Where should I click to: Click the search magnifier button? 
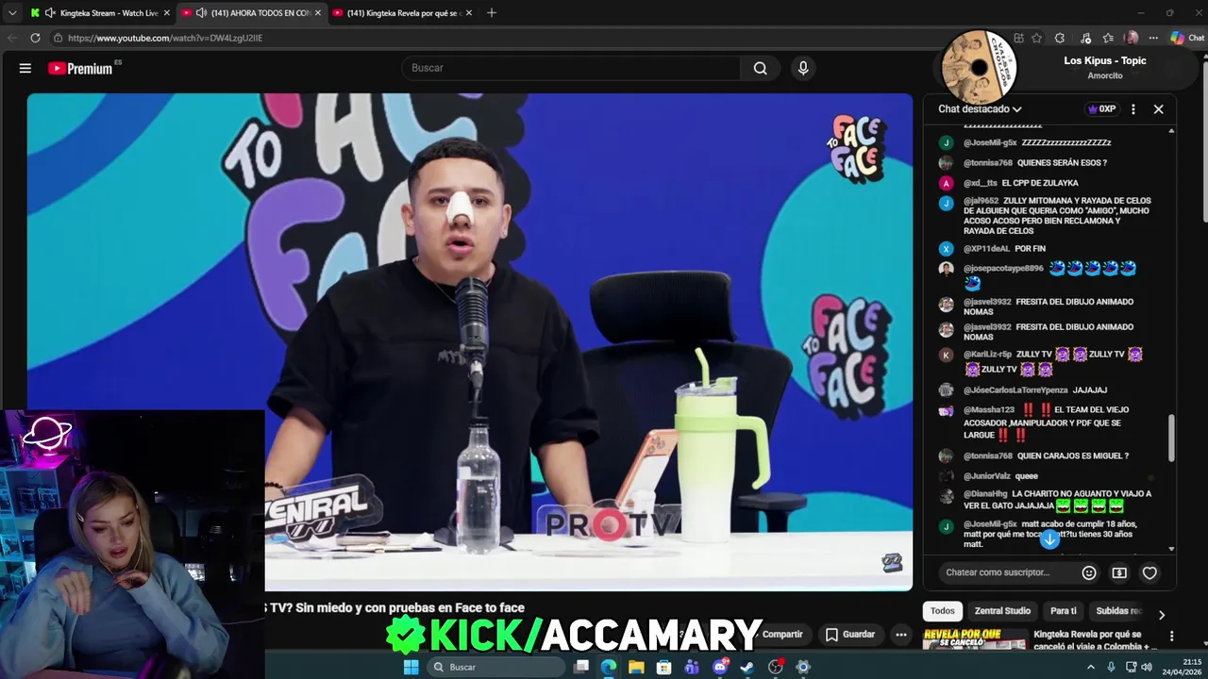[x=760, y=68]
